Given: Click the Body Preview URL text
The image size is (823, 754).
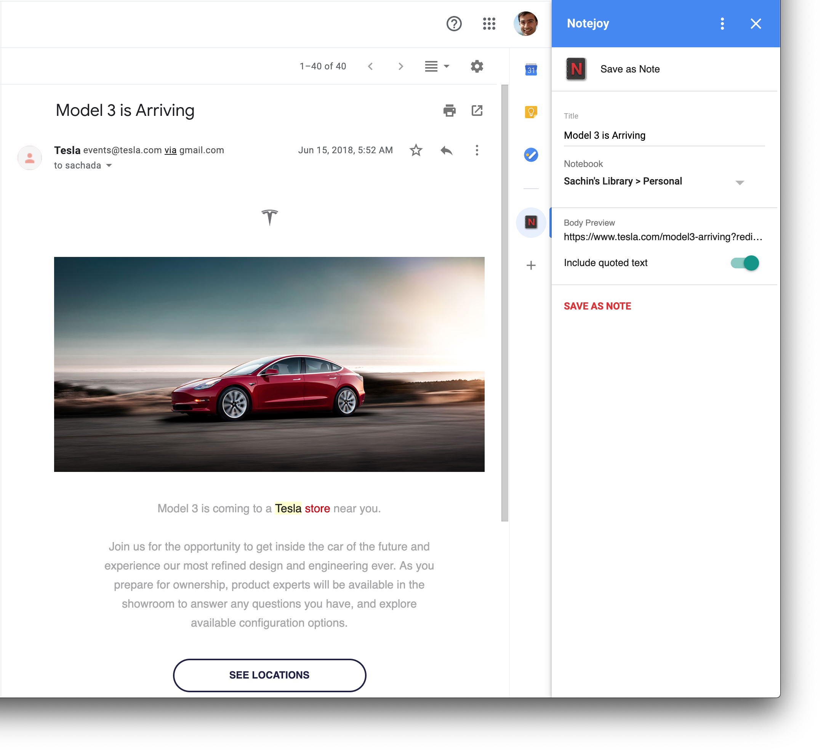Looking at the screenshot, I should pyautogui.click(x=663, y=237).
